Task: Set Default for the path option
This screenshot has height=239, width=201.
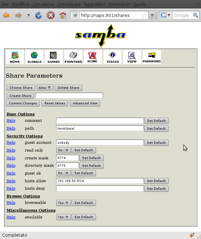Action: [x=156, y=129]
